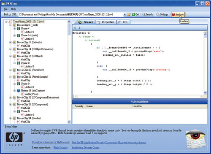The width and height of the screenshot is (211, 154).
Task: Click the MovieClip 20 (FocusRect) icon
Action: tap(14, 70)
